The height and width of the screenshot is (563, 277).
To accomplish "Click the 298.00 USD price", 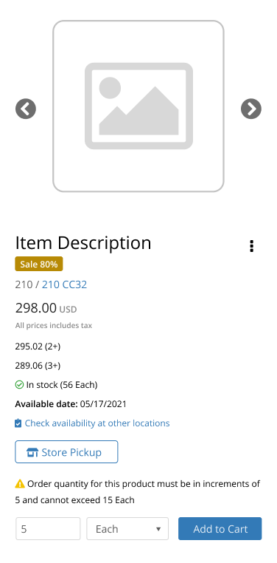I will (x=46, y=308).
